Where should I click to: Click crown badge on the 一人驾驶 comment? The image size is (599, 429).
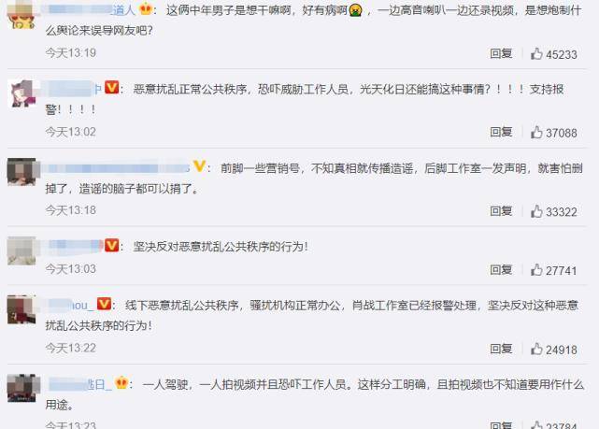point(121,382)
